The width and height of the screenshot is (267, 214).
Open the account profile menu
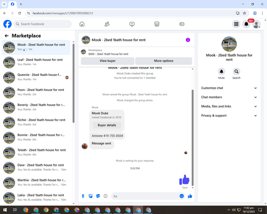click(x=256, y=24)
